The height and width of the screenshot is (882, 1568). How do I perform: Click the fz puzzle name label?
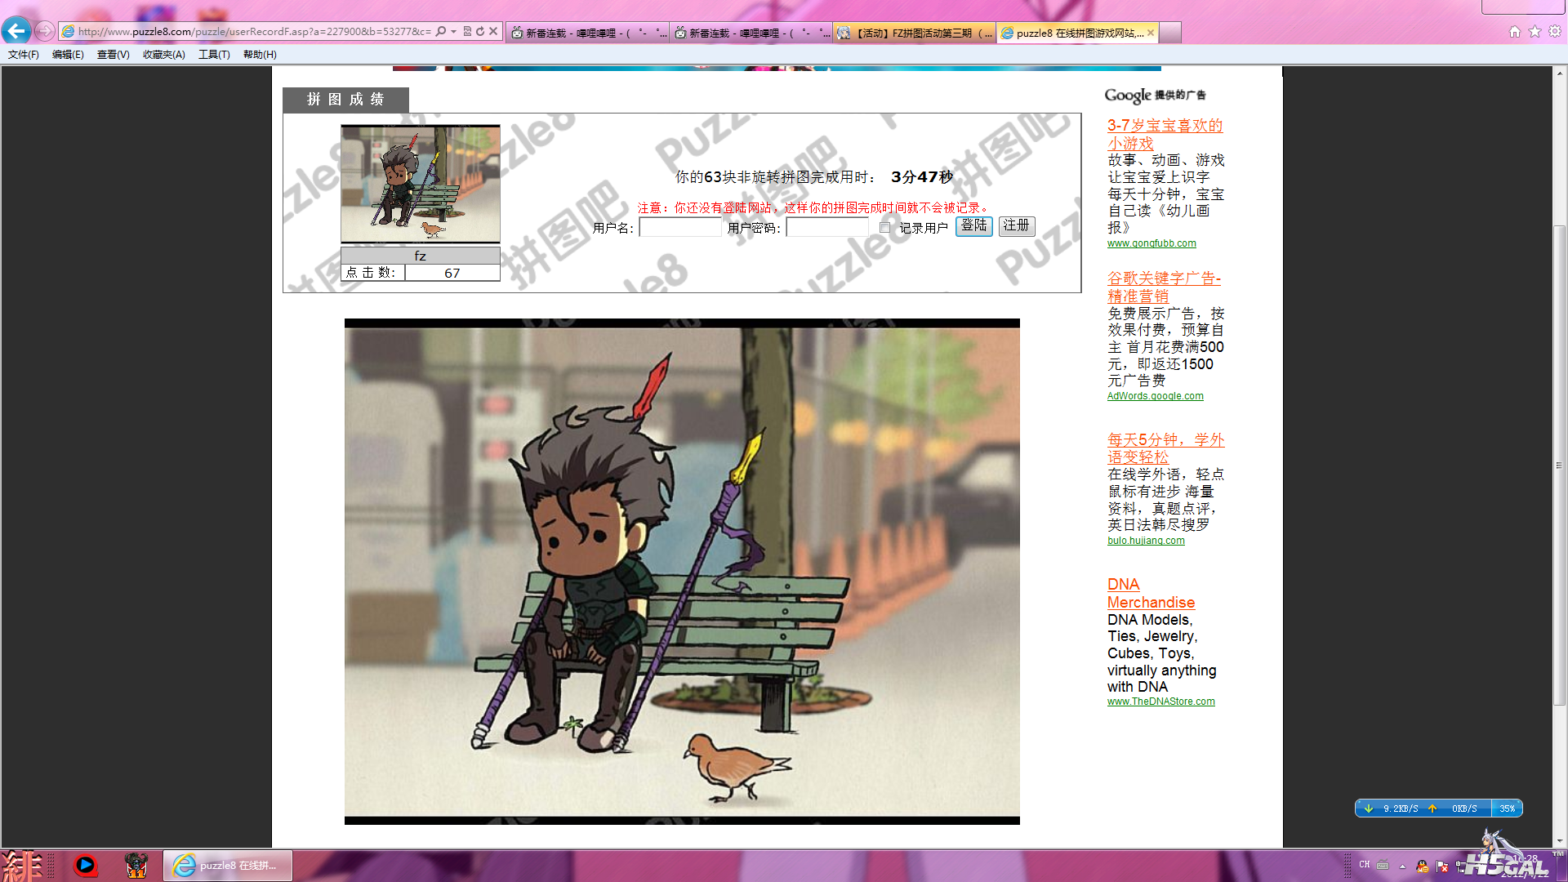point(420,256)
